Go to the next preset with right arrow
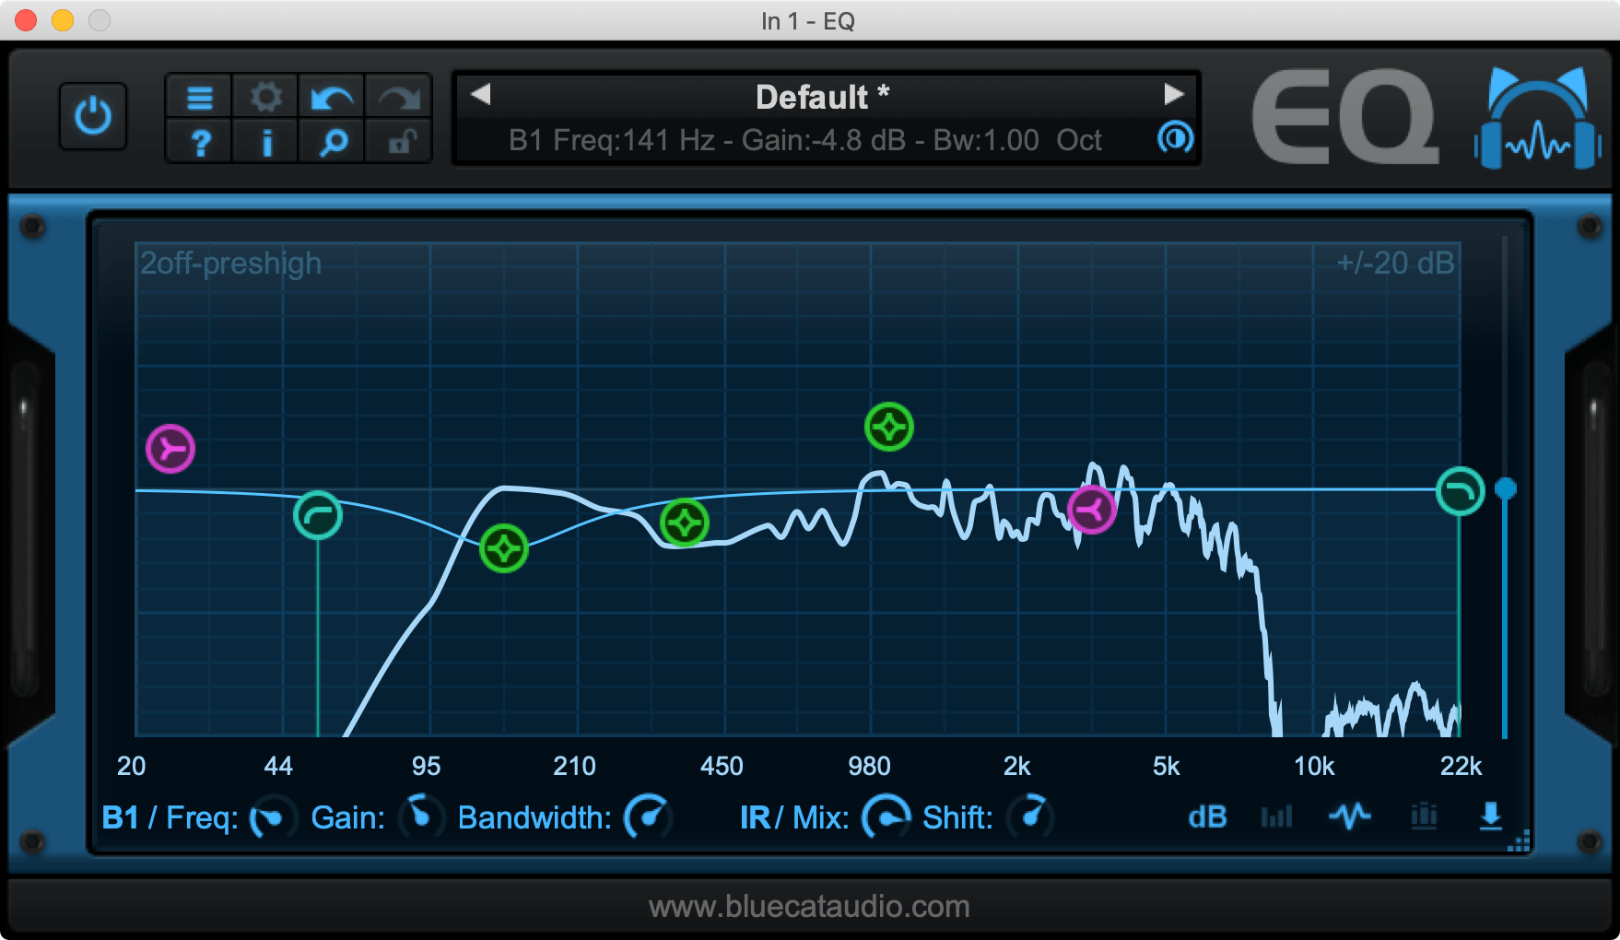This screenshot has width=1620, height=940. (x=1173, y=94)
